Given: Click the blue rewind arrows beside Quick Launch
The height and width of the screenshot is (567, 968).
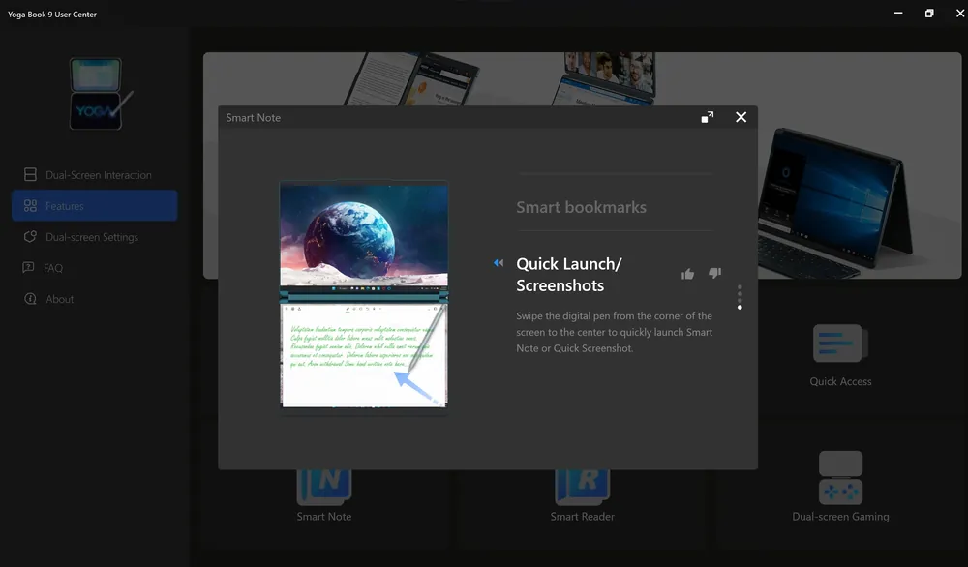Looking at the screenshot, I should tap(499, 263).
